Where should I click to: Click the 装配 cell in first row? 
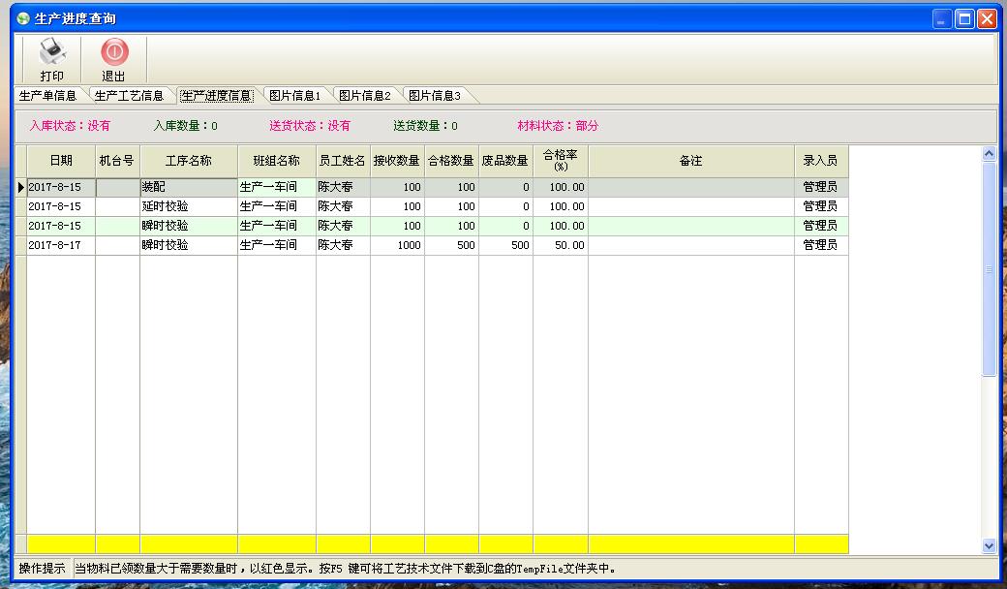click(189, 188)
